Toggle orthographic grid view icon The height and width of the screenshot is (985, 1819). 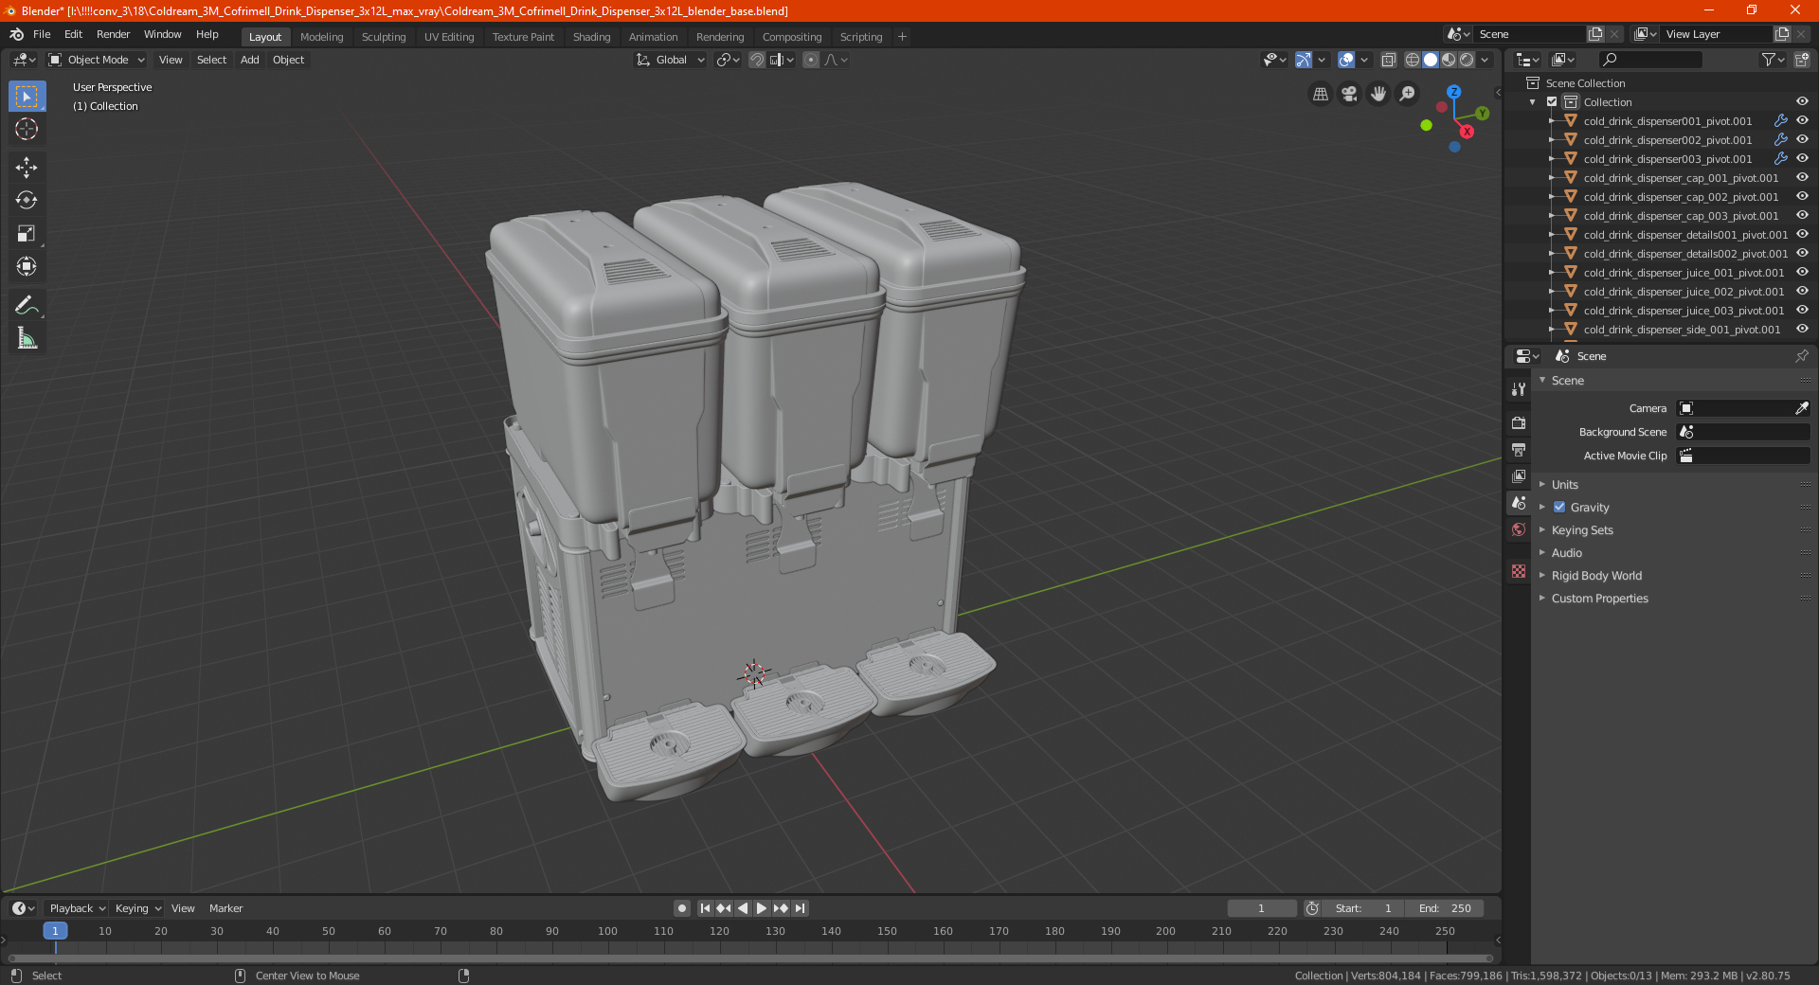(x=1320, y=94)
